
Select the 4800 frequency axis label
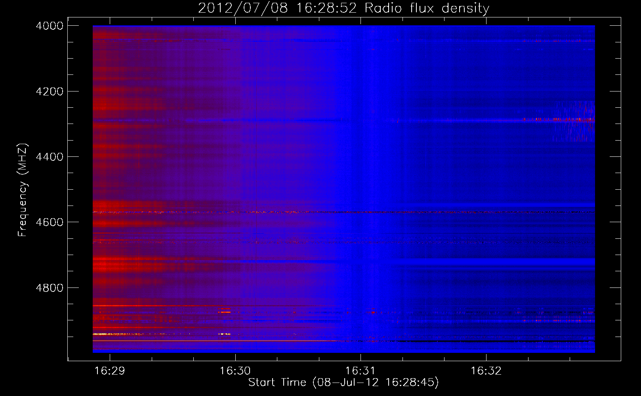(50, 288)
